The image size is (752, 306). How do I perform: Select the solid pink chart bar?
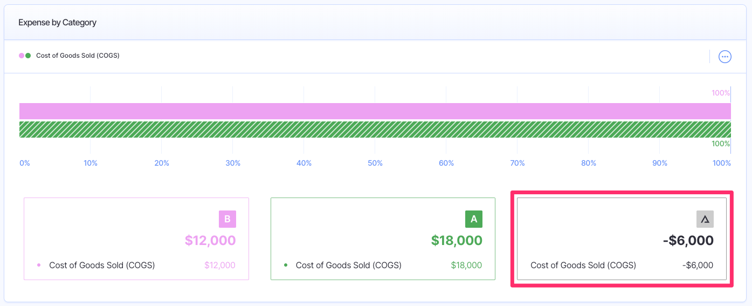pos(375,111)
